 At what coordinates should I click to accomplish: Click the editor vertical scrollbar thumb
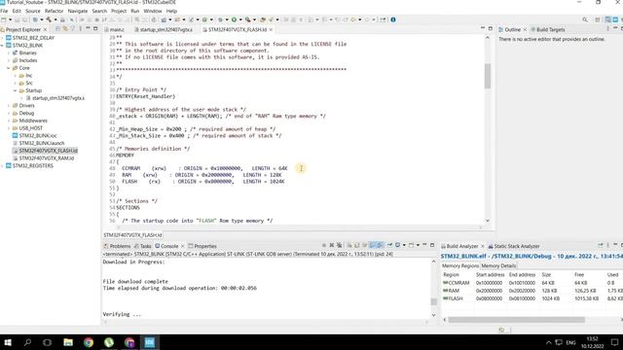click(x=487, y=76)
